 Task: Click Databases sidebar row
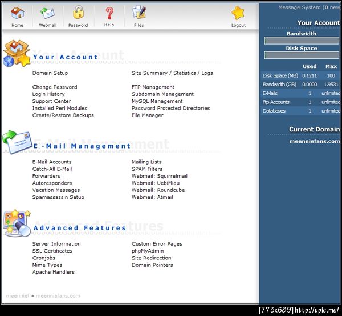click(300, 111)
